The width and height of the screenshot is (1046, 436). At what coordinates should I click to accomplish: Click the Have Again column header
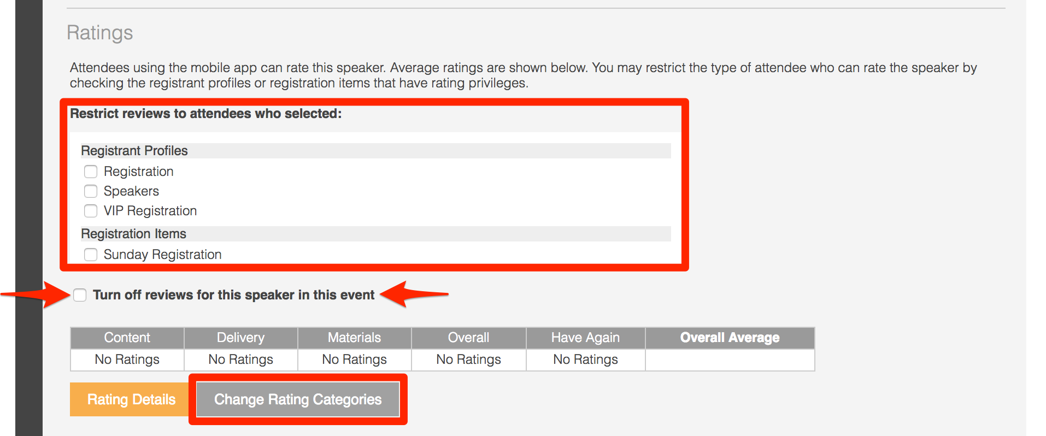tap(586, 338)
